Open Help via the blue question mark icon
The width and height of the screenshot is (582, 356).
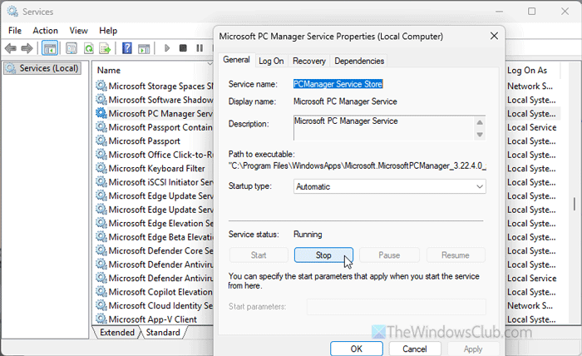(x=127, y=48)
